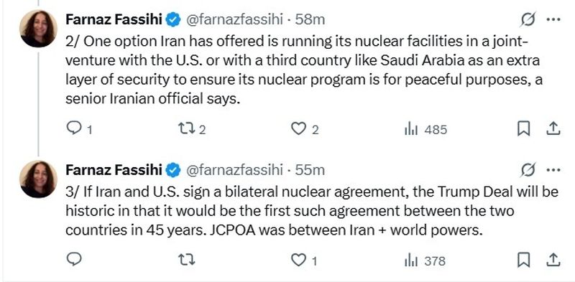Open profile photo on the 3/ tweet
The image size is (575, 282).
pyautogui.click(x=39, y=179)
